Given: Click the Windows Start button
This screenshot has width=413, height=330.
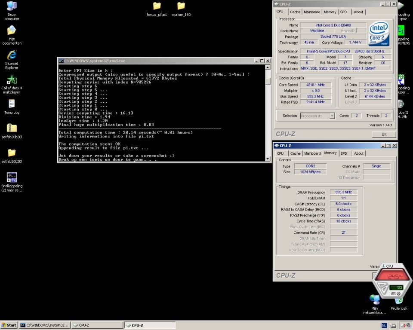Looking at the screenshot, I should pyautogui.click(x=9, y=325).
